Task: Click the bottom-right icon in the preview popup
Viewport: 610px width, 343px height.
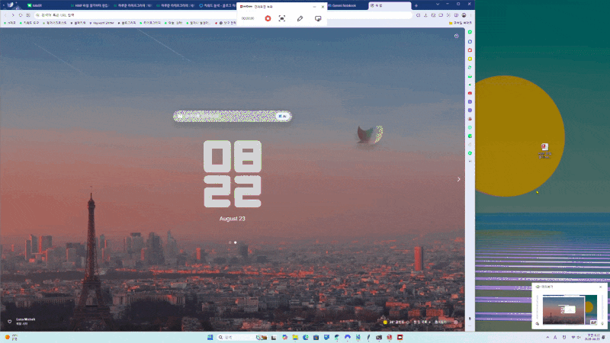Action: point(602,323)
